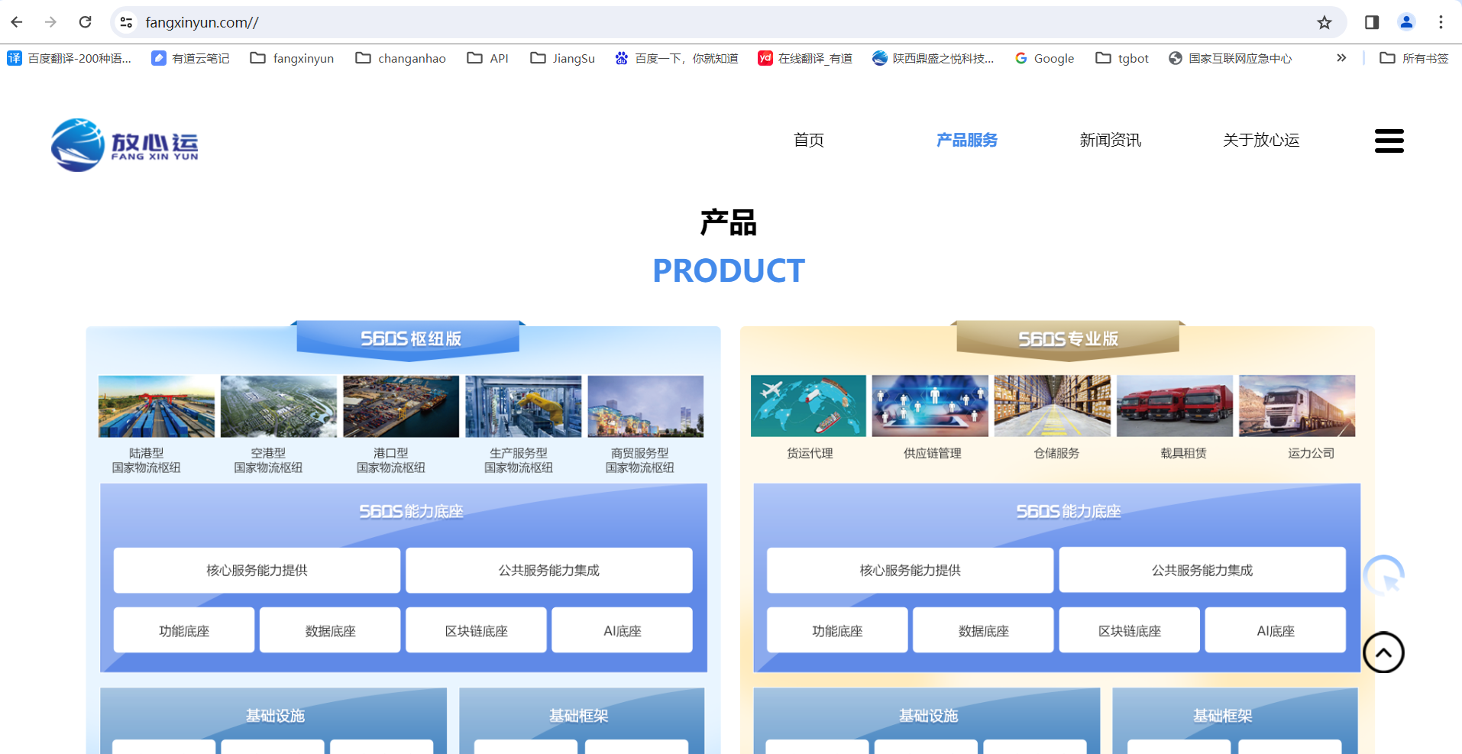Show more bookmarks chevron
1462x754 pixels.
[x=1341, y=58]
